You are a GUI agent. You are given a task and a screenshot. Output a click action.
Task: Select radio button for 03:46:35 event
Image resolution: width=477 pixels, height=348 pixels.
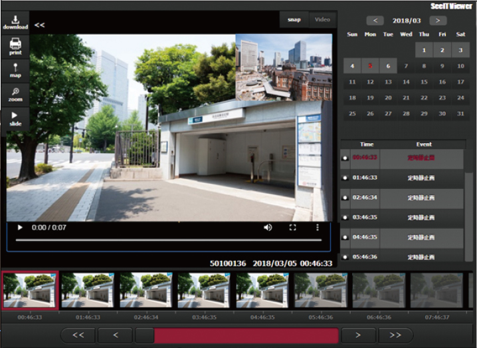(345, 217)
